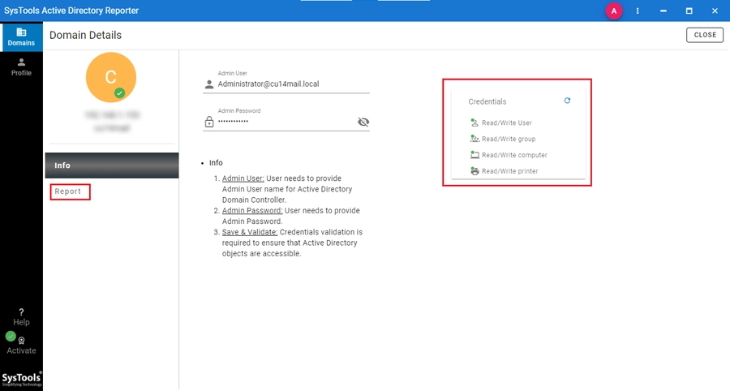Click the Read/Write User text
730x391 pixels.
tap(506, 122)
